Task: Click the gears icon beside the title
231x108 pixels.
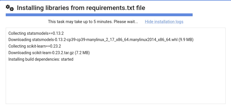Action: 10,8
